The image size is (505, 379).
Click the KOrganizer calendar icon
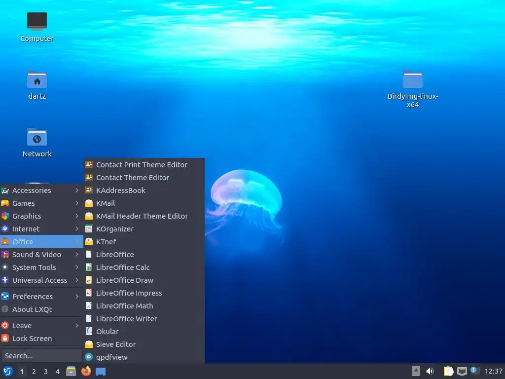(x=89, y=229)
